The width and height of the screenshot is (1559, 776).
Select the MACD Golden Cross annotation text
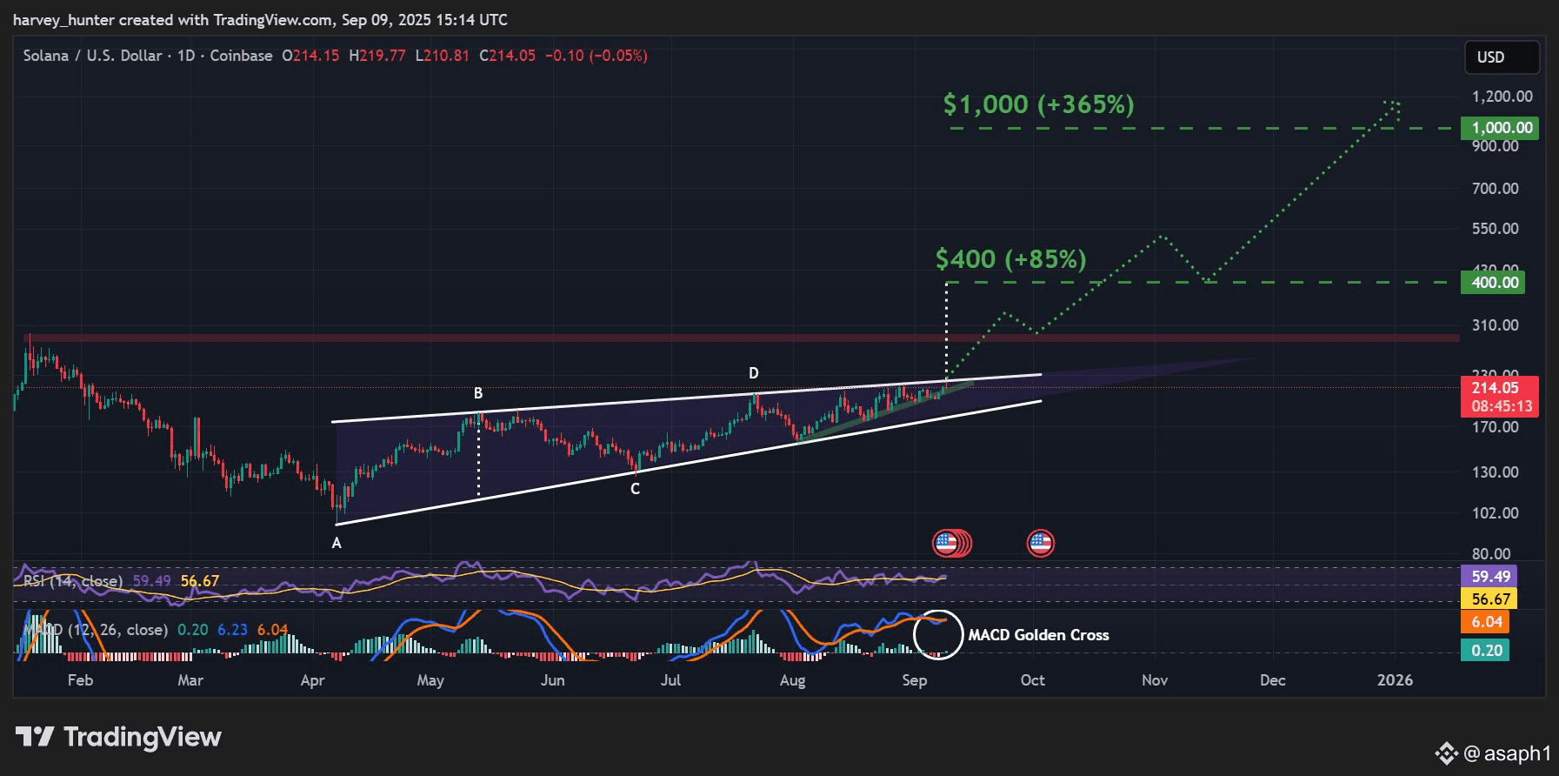pos(1038,635)
